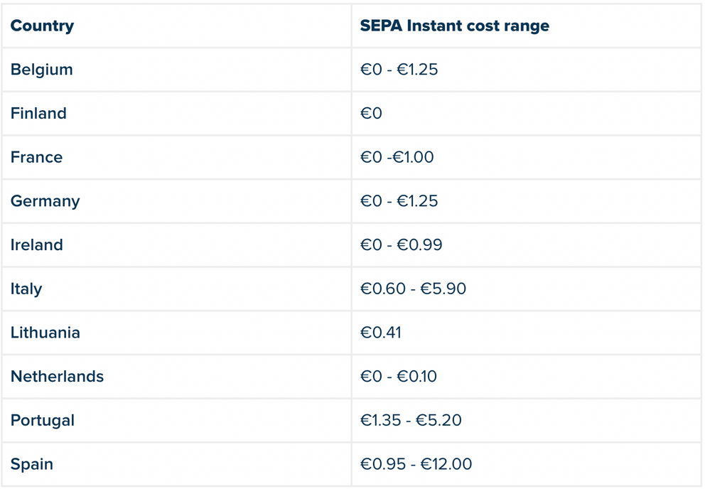The width and height of the screenshot is (705, 489).
Task: Select the Finland country cell
Action: tap(38, 114)
